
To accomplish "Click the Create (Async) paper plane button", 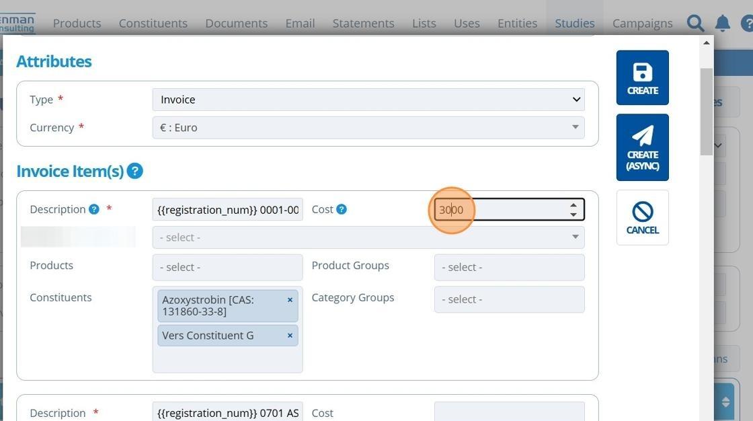I will coord(642,147).
